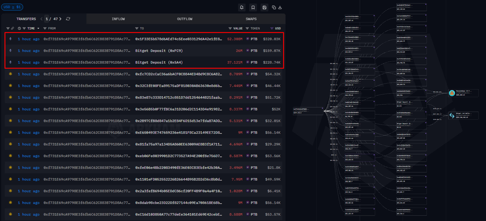The height and width of the screenshot is (221, 486).
Task: Click the alert bell icon
Action: click(242, 7)
